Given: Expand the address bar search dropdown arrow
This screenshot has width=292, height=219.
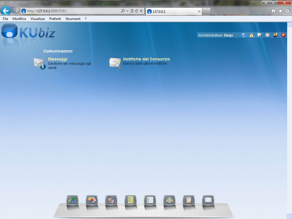Looking at the screenshot, I should pos(127,11).
